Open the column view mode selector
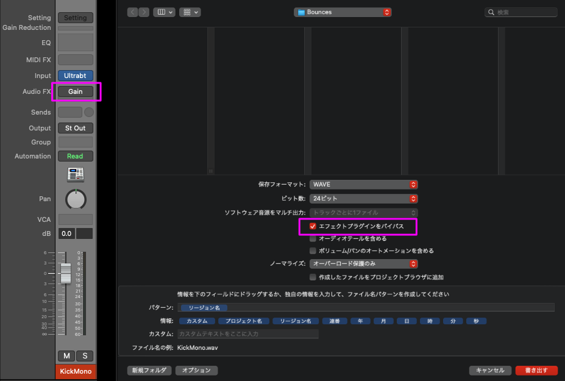565x381 pixels. (x=164, y=12)
